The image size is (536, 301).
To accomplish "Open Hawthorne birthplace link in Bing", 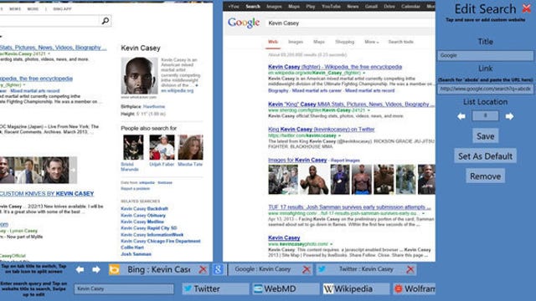I will coord(154,107).
